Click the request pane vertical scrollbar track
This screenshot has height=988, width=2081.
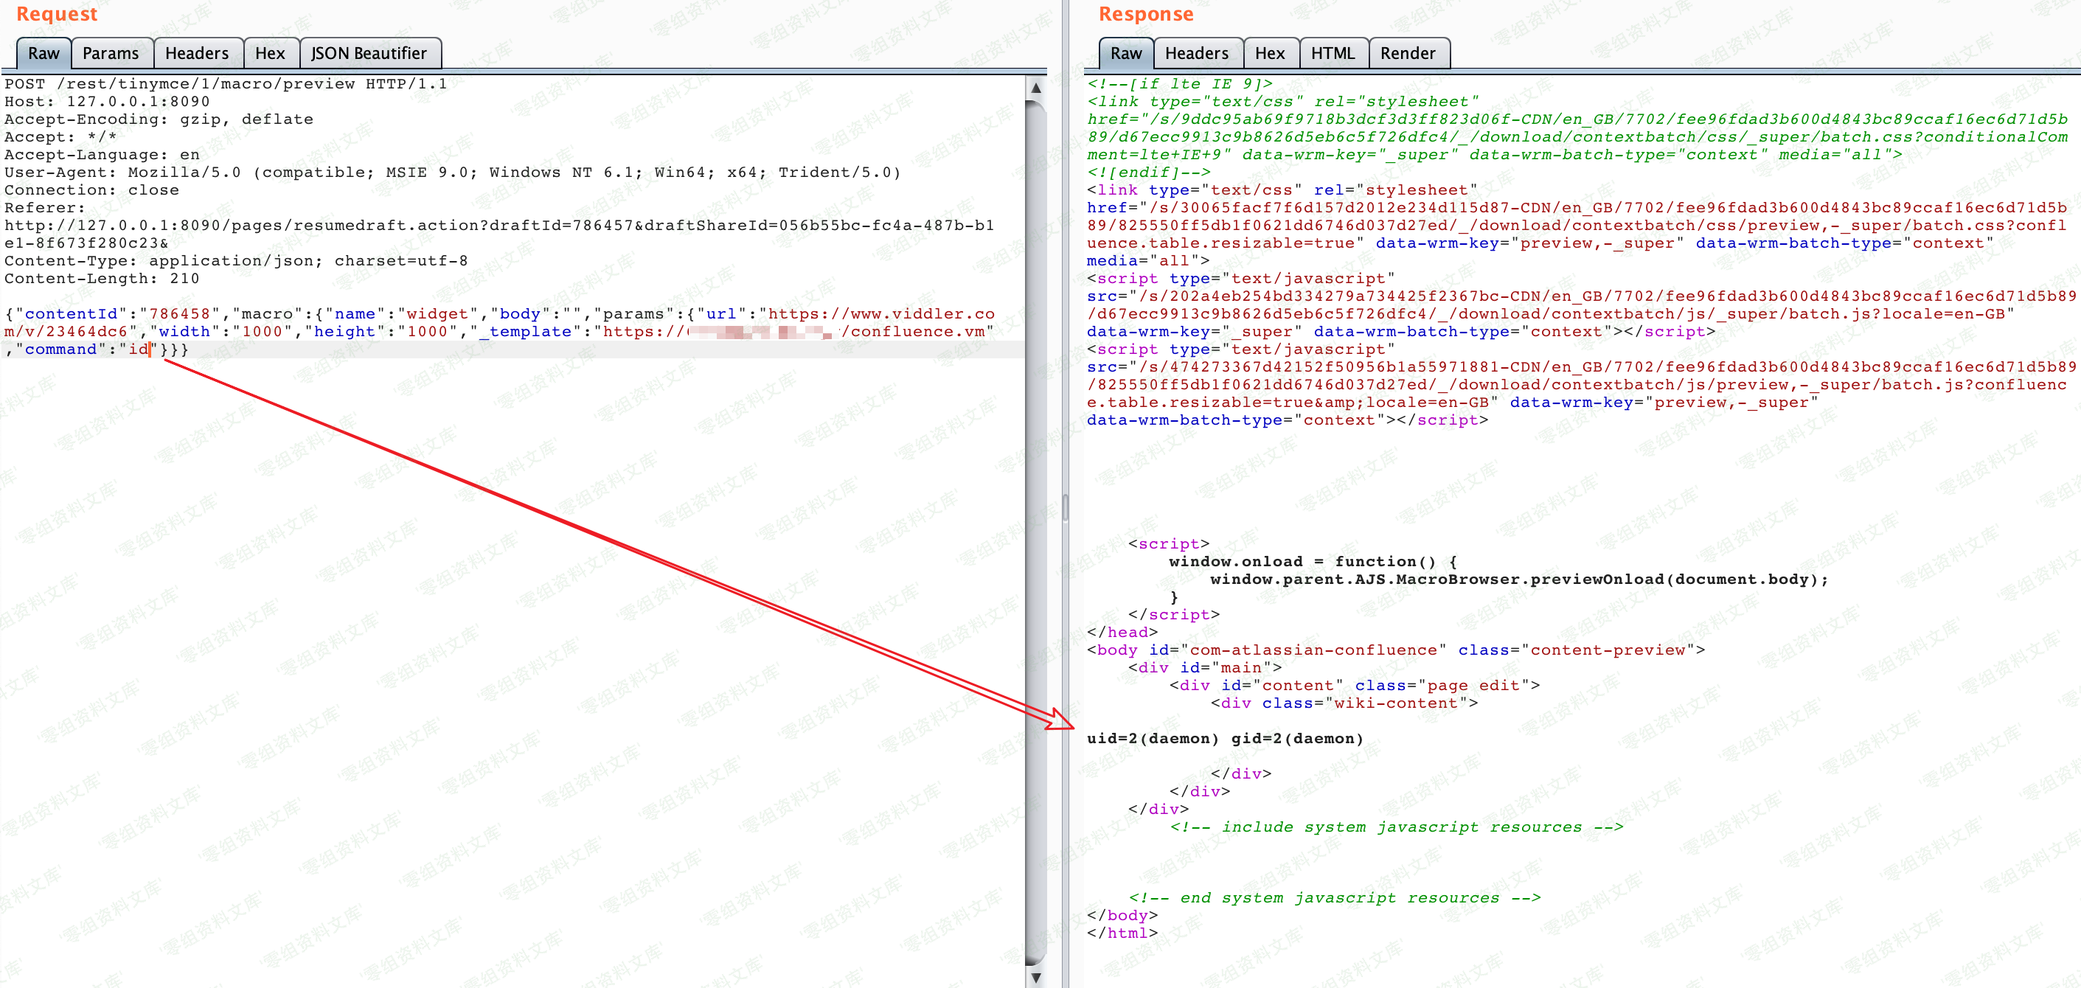[x=1035, y=525]
